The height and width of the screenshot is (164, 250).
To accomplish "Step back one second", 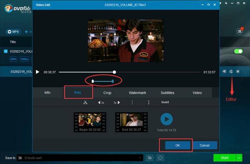I will tap(101, 103).
